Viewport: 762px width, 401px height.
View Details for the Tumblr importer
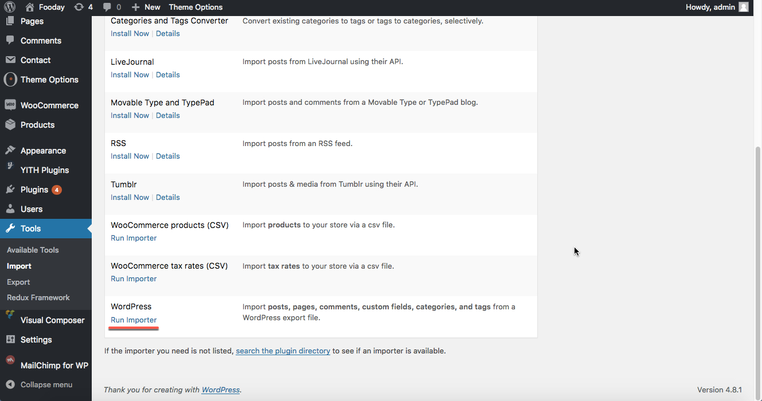168,197
